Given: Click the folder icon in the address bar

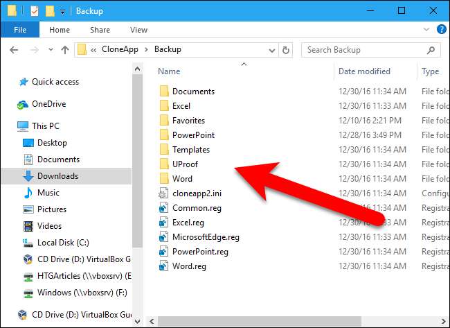Looking at the screenshot, I should pos(82,50).
